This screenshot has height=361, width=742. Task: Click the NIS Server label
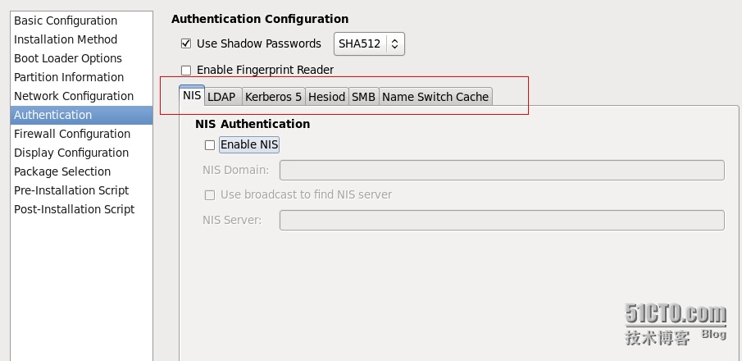(232, 221)
